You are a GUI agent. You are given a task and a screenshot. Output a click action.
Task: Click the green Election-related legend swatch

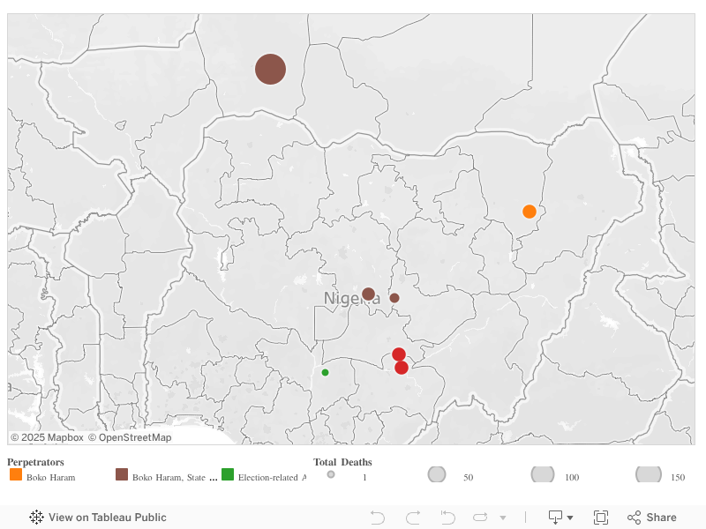pyautogui.click(x=228, y=474)
